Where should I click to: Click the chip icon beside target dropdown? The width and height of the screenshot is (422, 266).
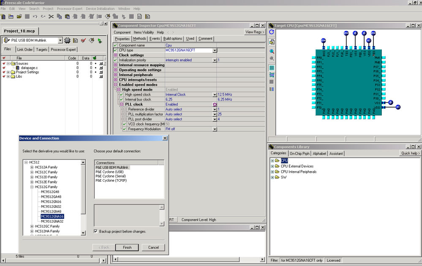(67, 40)
